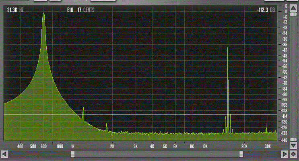Click the left handle of horizontal range slider
The width and height of the screenshot is (299, 161).
72,154
